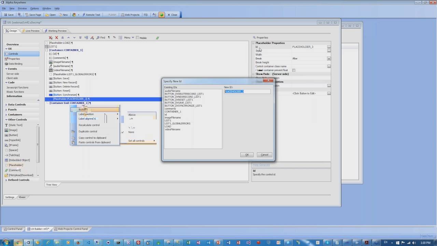The image size is (437, 246).
Task: Toggle the container prevent float checkbox
Action: point(294,70)
